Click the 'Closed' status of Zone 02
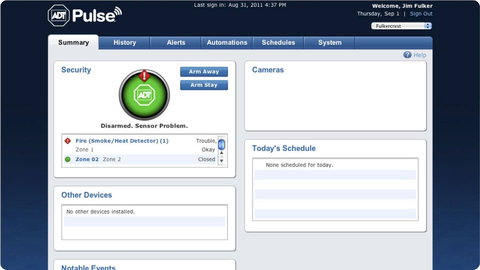 pos(206,159)
